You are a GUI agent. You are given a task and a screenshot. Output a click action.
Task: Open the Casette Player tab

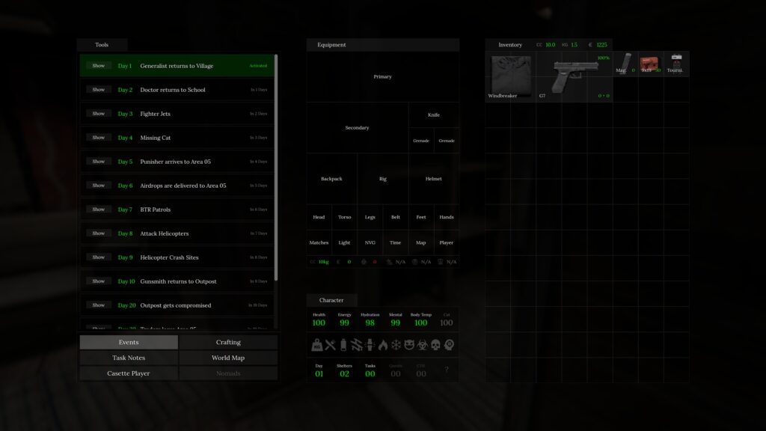[x=129, y=373]
